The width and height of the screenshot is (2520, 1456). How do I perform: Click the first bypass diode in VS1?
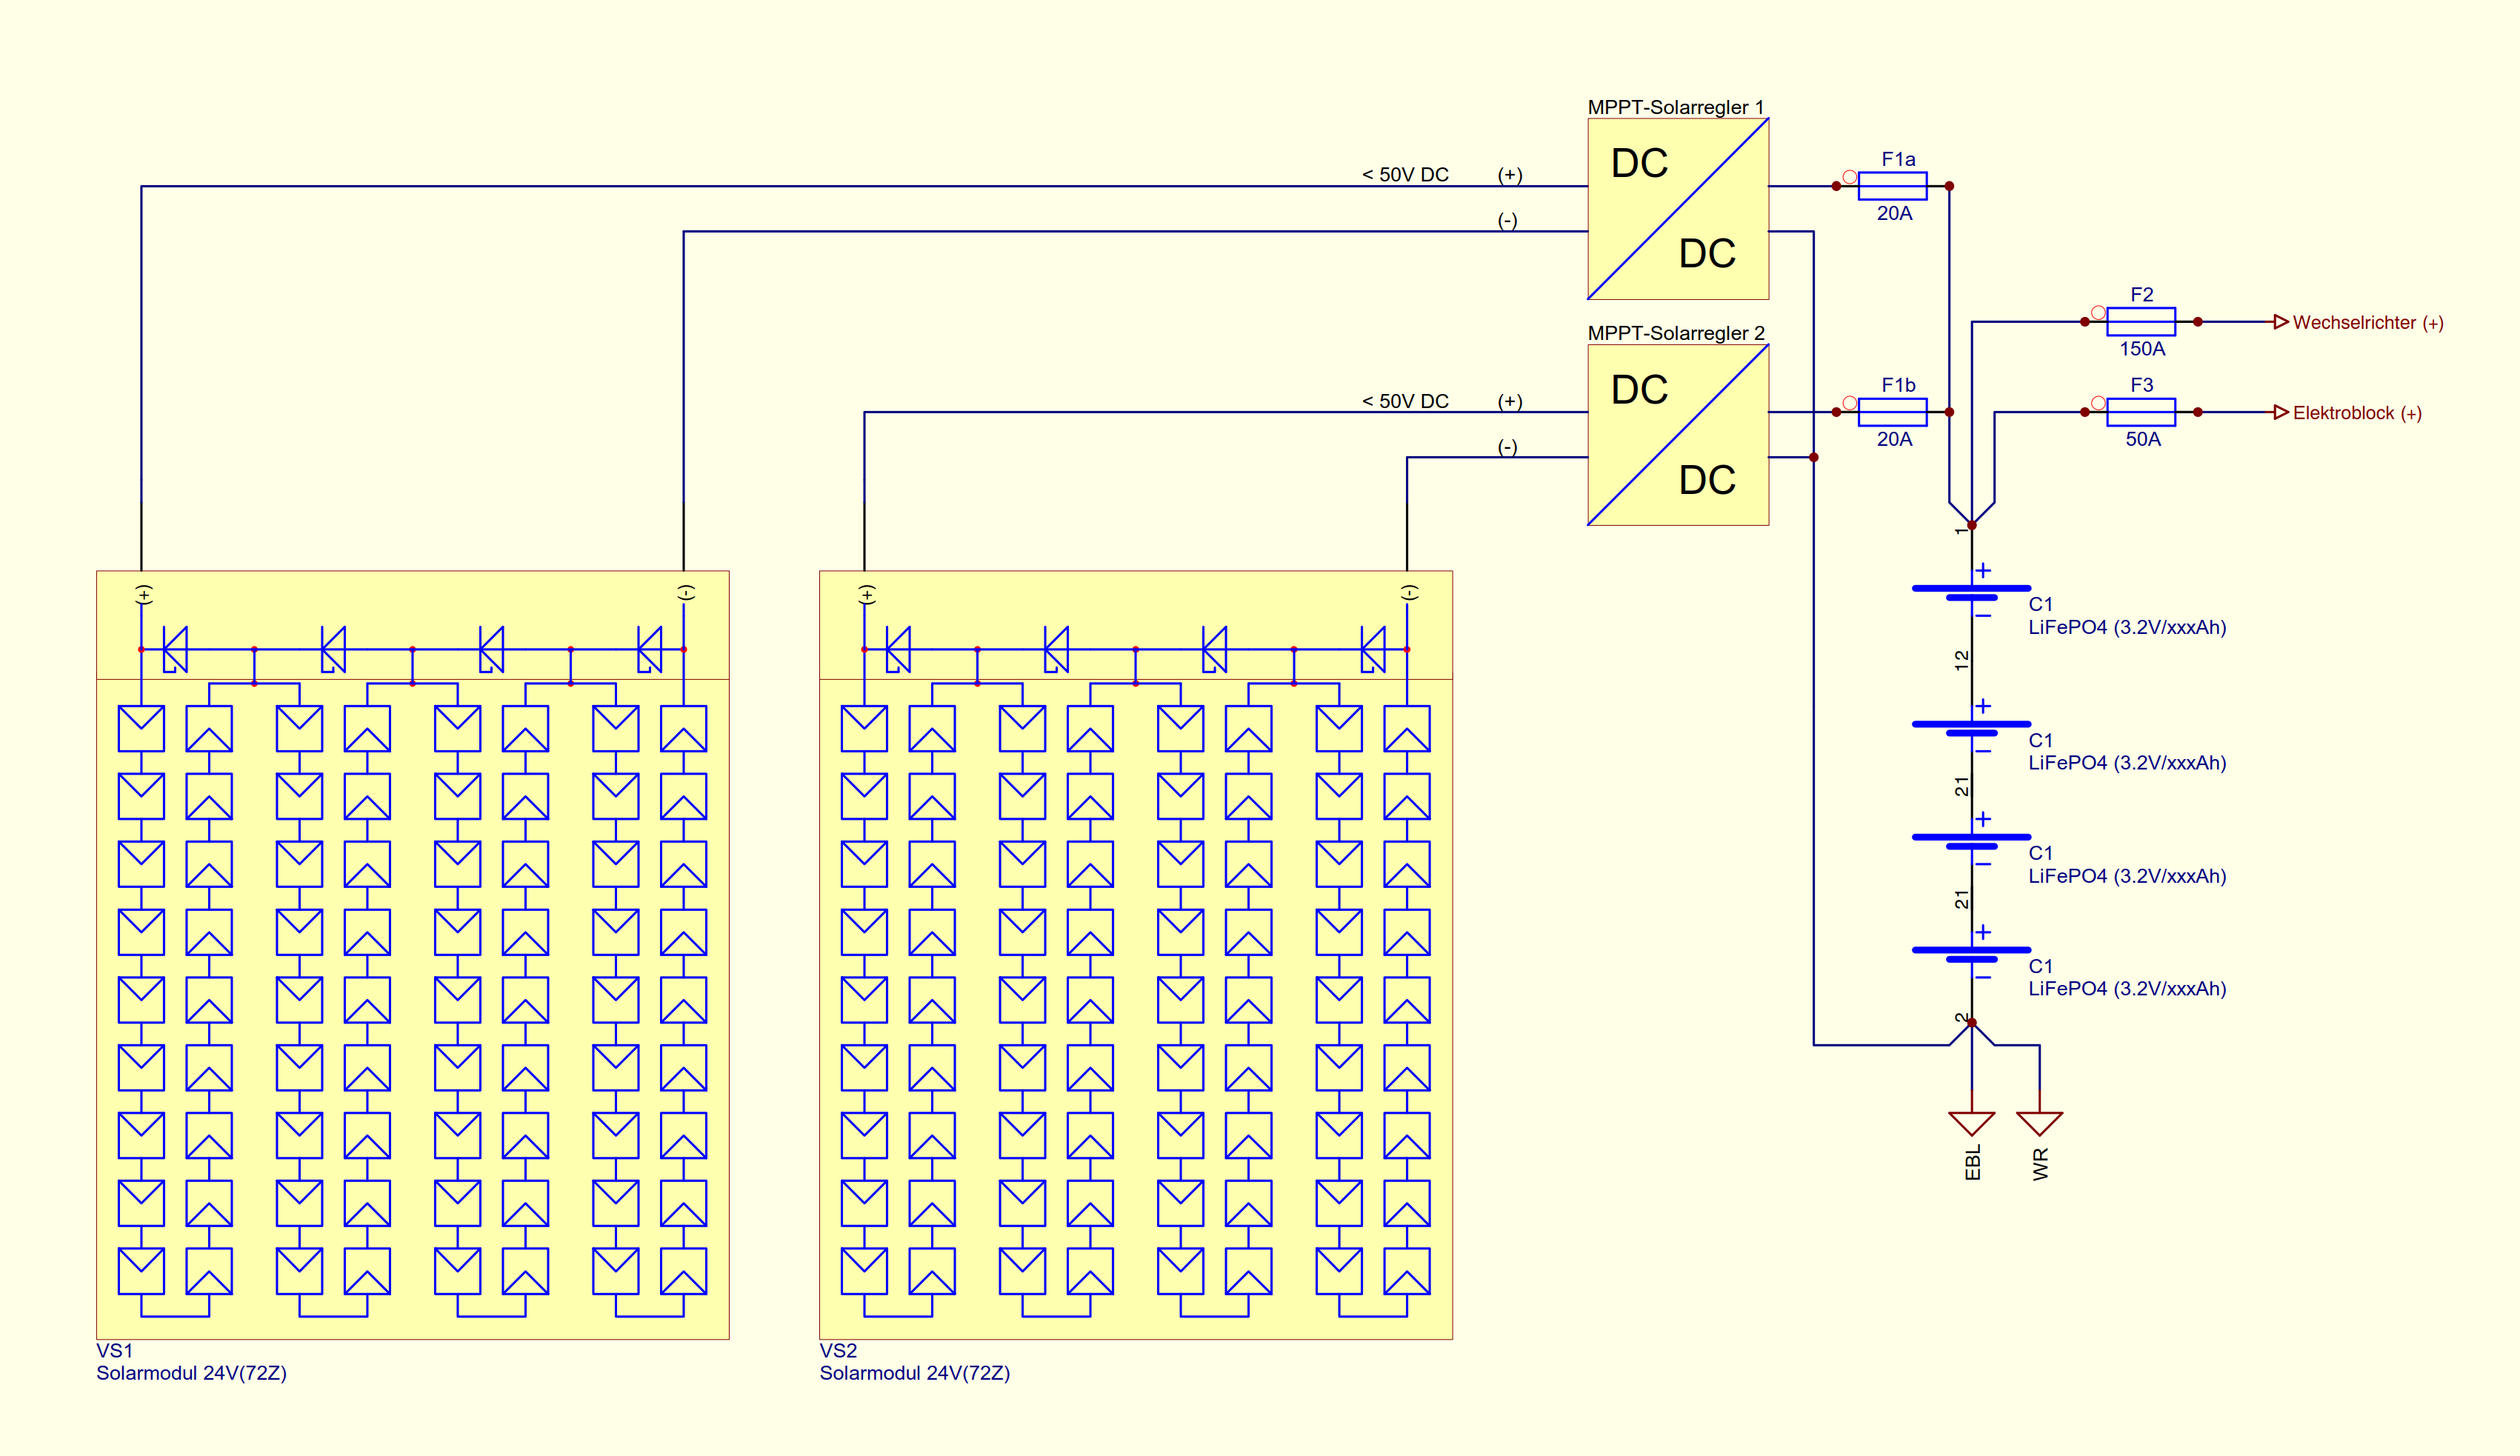175,650
